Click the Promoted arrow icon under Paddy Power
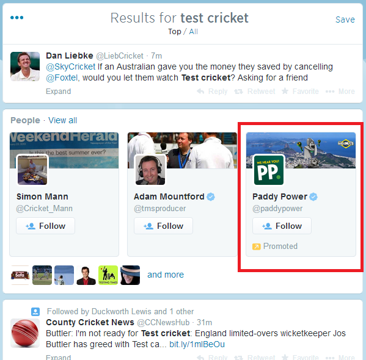Viewport: 366px width, 360px height. click(256, 247)
